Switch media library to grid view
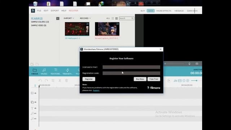The image size is (231, 130). click(117, 18)
